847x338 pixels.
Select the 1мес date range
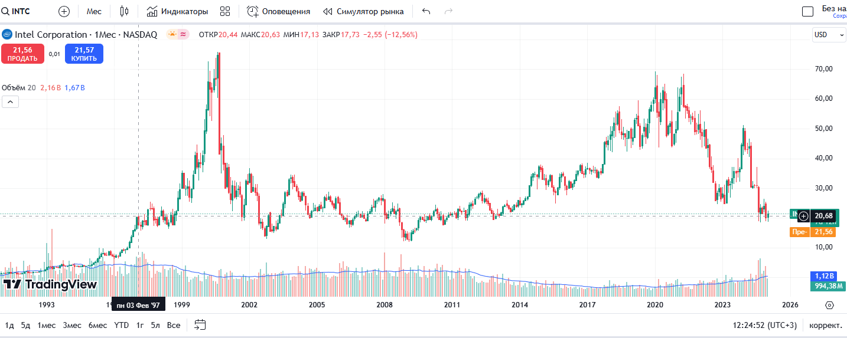[x=47, y=325]
